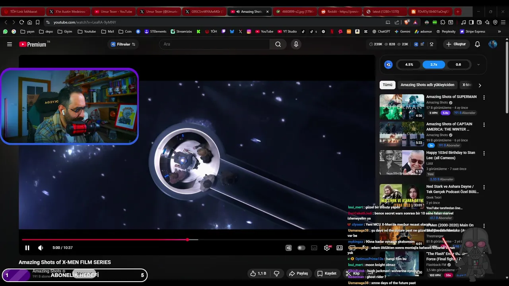Open the browser main menu icon
This screenshot has height=286, width=509.
click(503, 22)
